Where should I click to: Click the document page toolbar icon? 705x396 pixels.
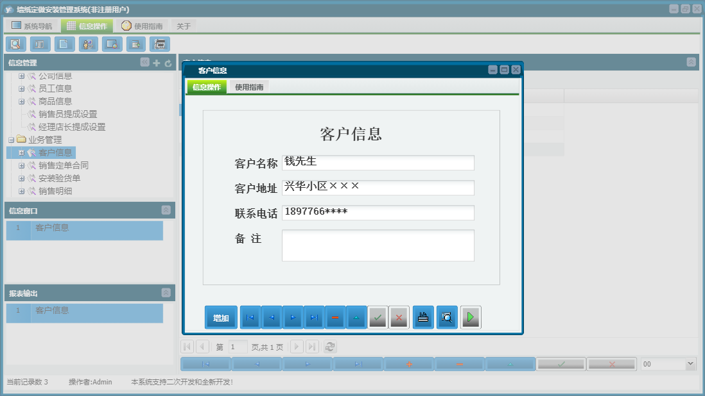point(64,44)
